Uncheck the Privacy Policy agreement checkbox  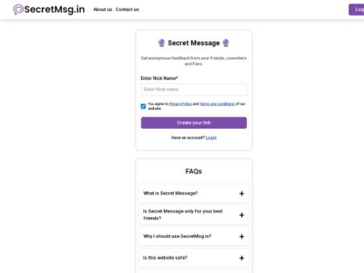143,106
